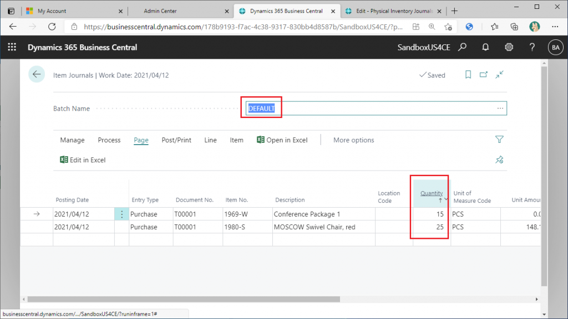Open the Line menu

point(210,140)
